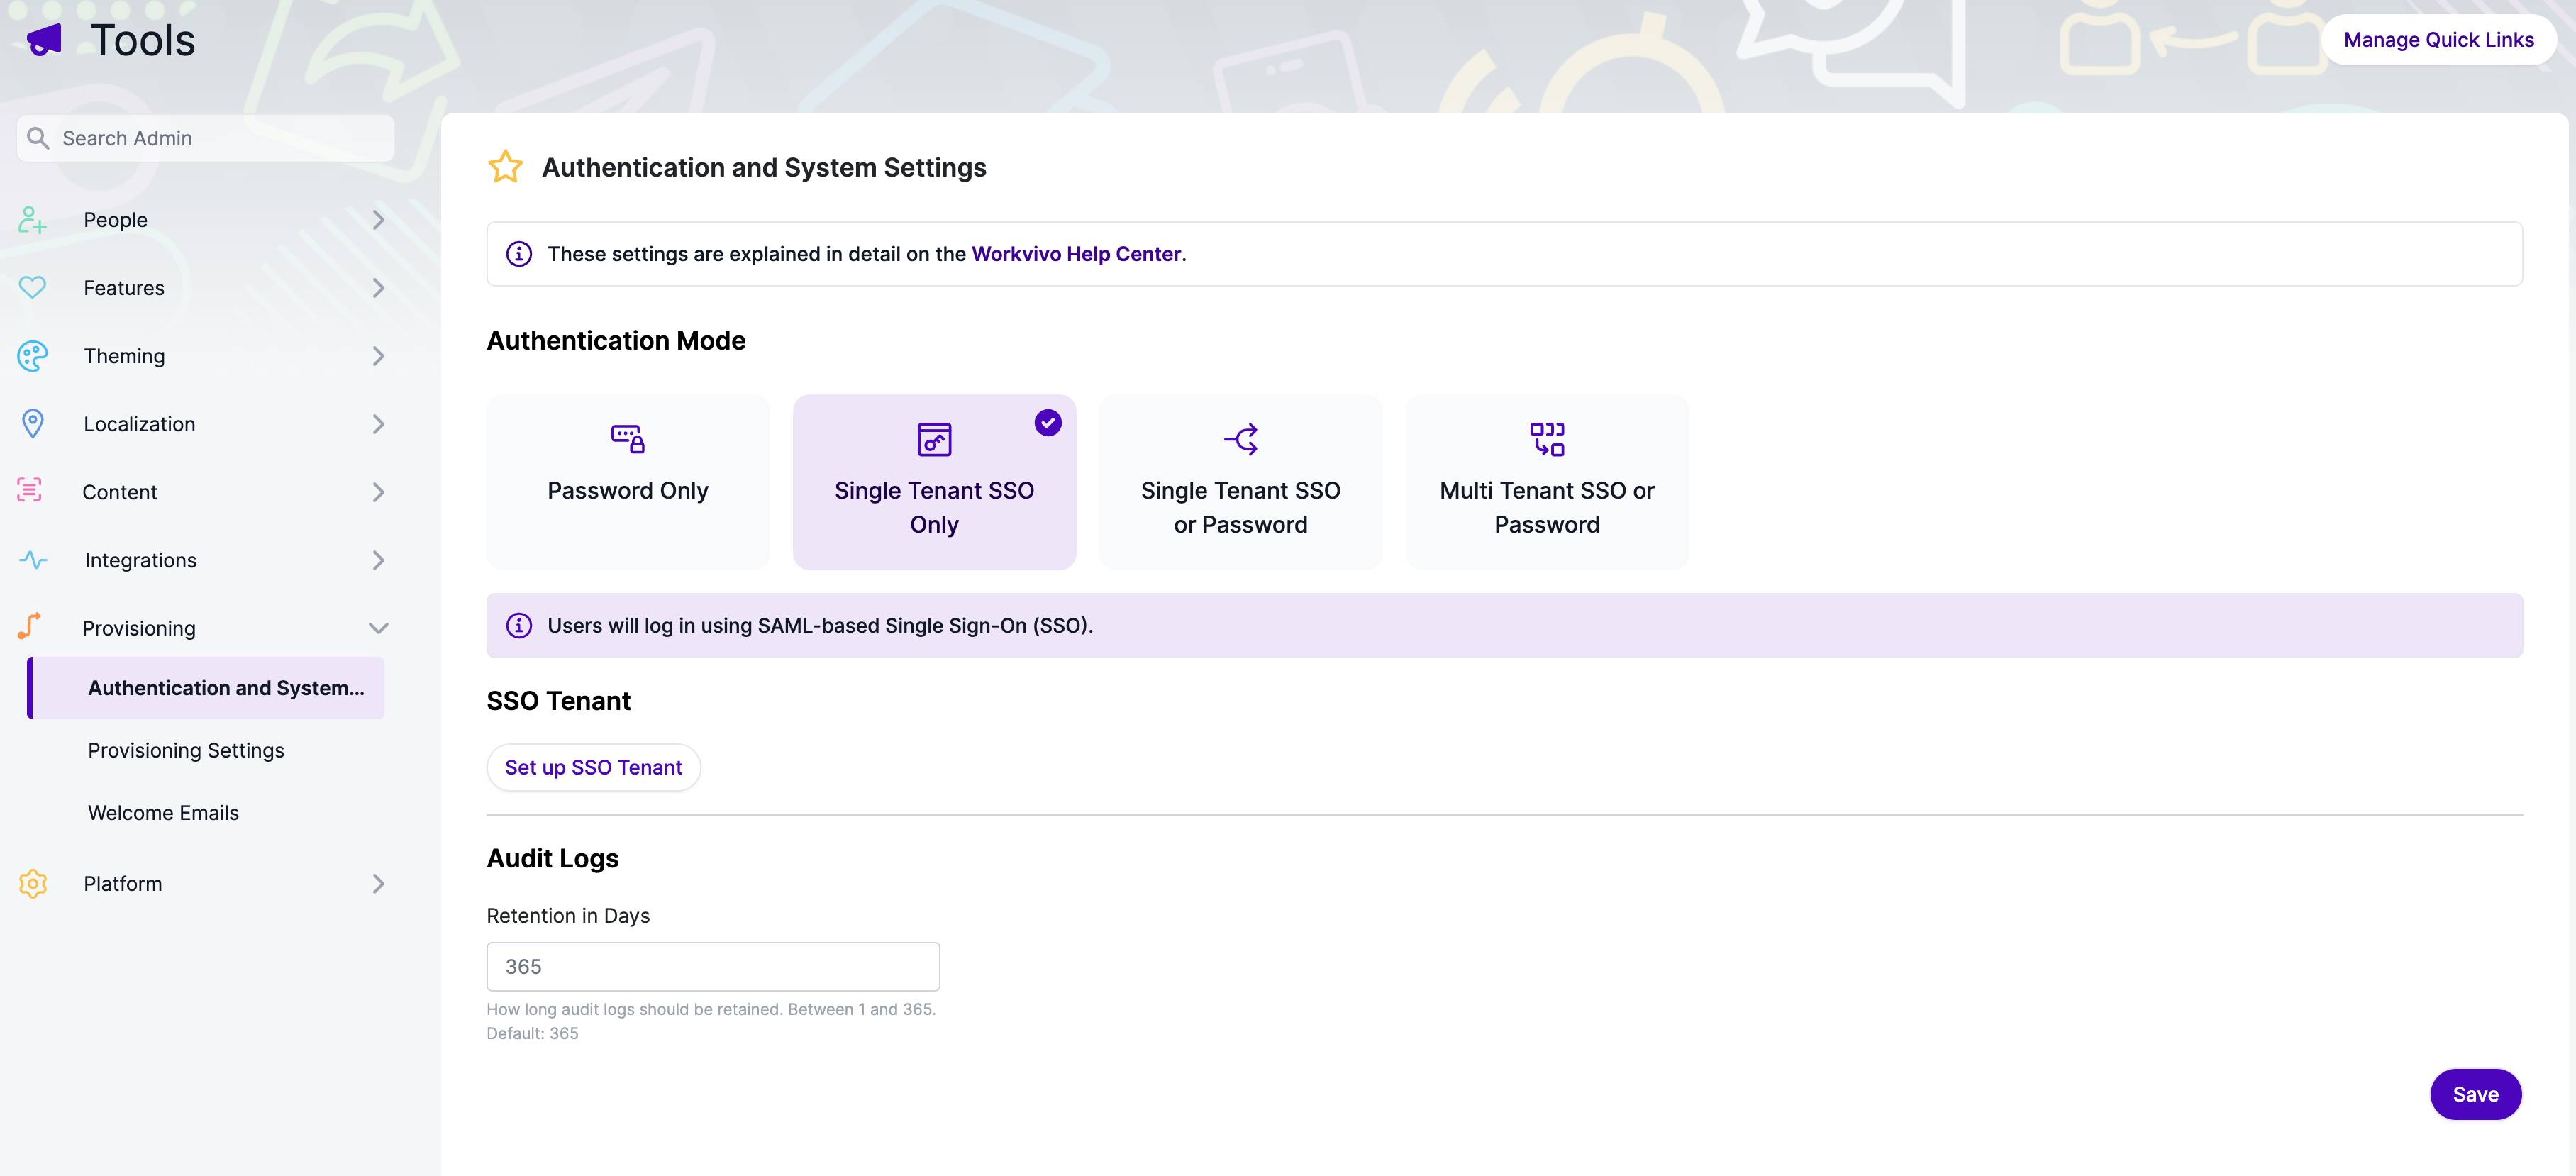The image size is (2576, 1176).
Task: Open the Workvivo Help Center link
Action: click(x=1076, y=254)
